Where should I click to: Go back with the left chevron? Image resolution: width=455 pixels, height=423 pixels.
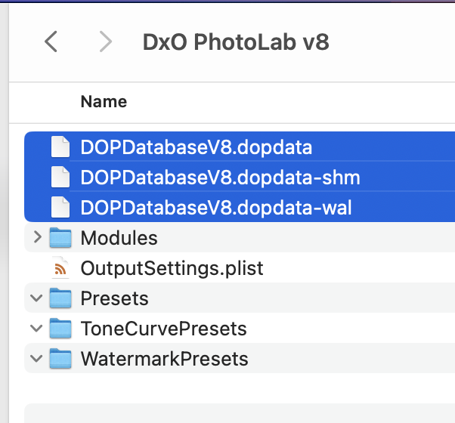point(51,42)
